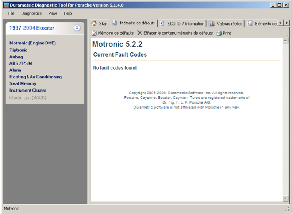Click the window resize grip in status bar
This screenshot has height=214, width=292.
click(x=287, y=210)
